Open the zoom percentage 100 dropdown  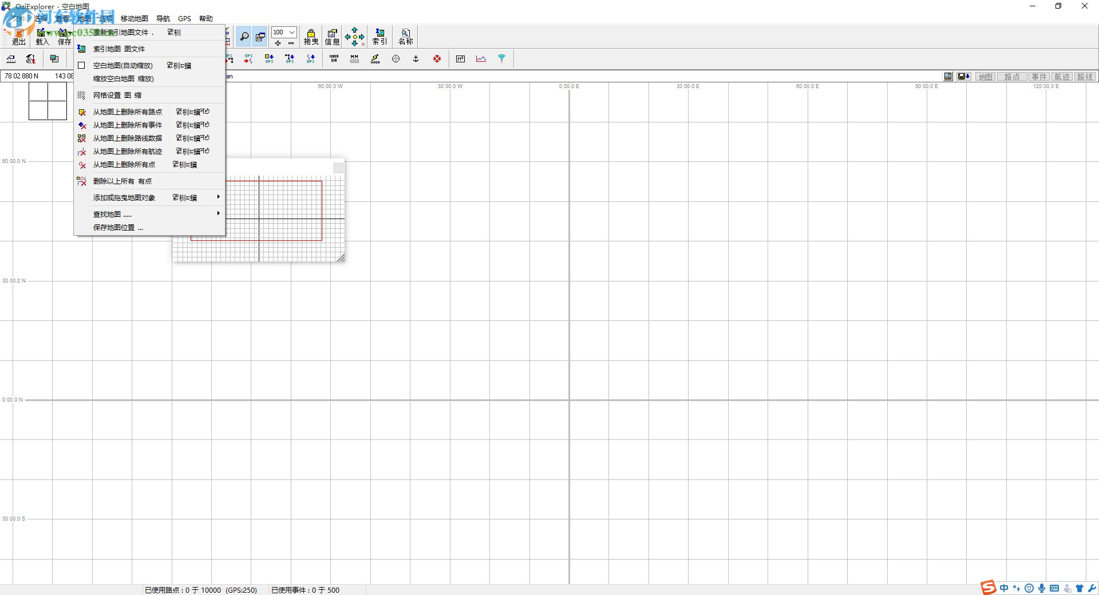tap(291, 32)
